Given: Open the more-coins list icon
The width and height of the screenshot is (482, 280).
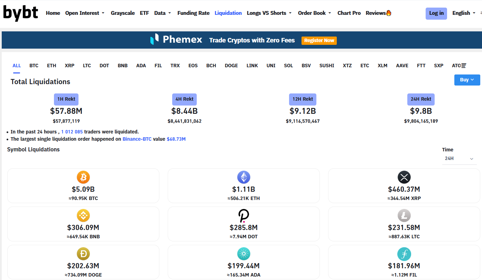Looking at the screenshot, I should [x=464, y=66].
